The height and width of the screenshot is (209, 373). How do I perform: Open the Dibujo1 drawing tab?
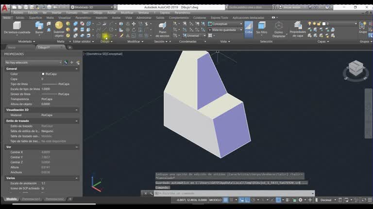pos(50,47)
